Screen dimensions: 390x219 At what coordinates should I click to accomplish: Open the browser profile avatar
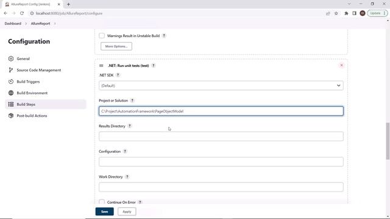[x=363, y=13]
